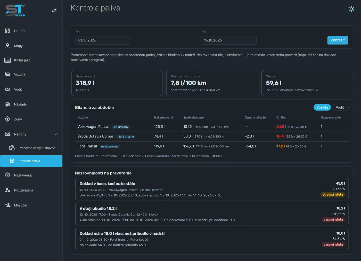This screenshot has width=361, height=261.
Task: Collapse sidebar with the swap arrows icon
Action: [54, 11]
